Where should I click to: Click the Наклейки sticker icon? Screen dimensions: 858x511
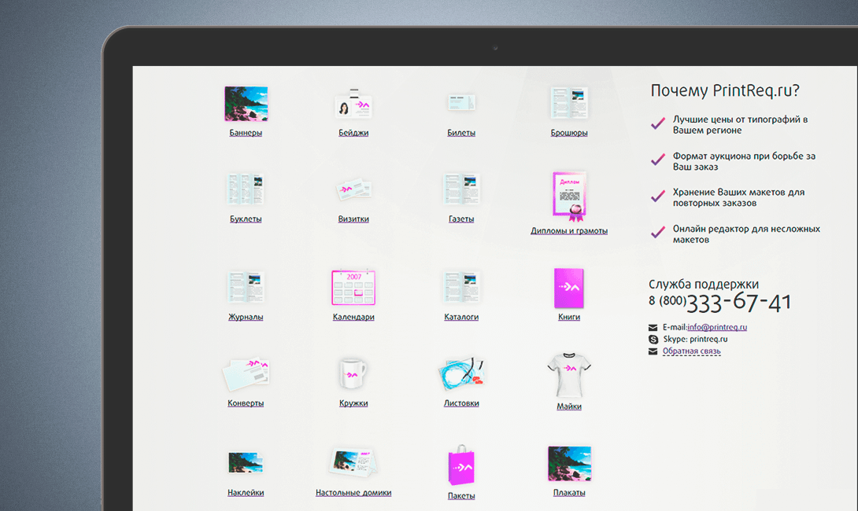click(246, 463)
